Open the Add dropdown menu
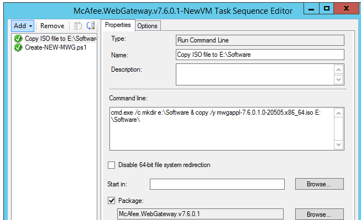This screenshot has width=361, height=220. tap(23, 26)
